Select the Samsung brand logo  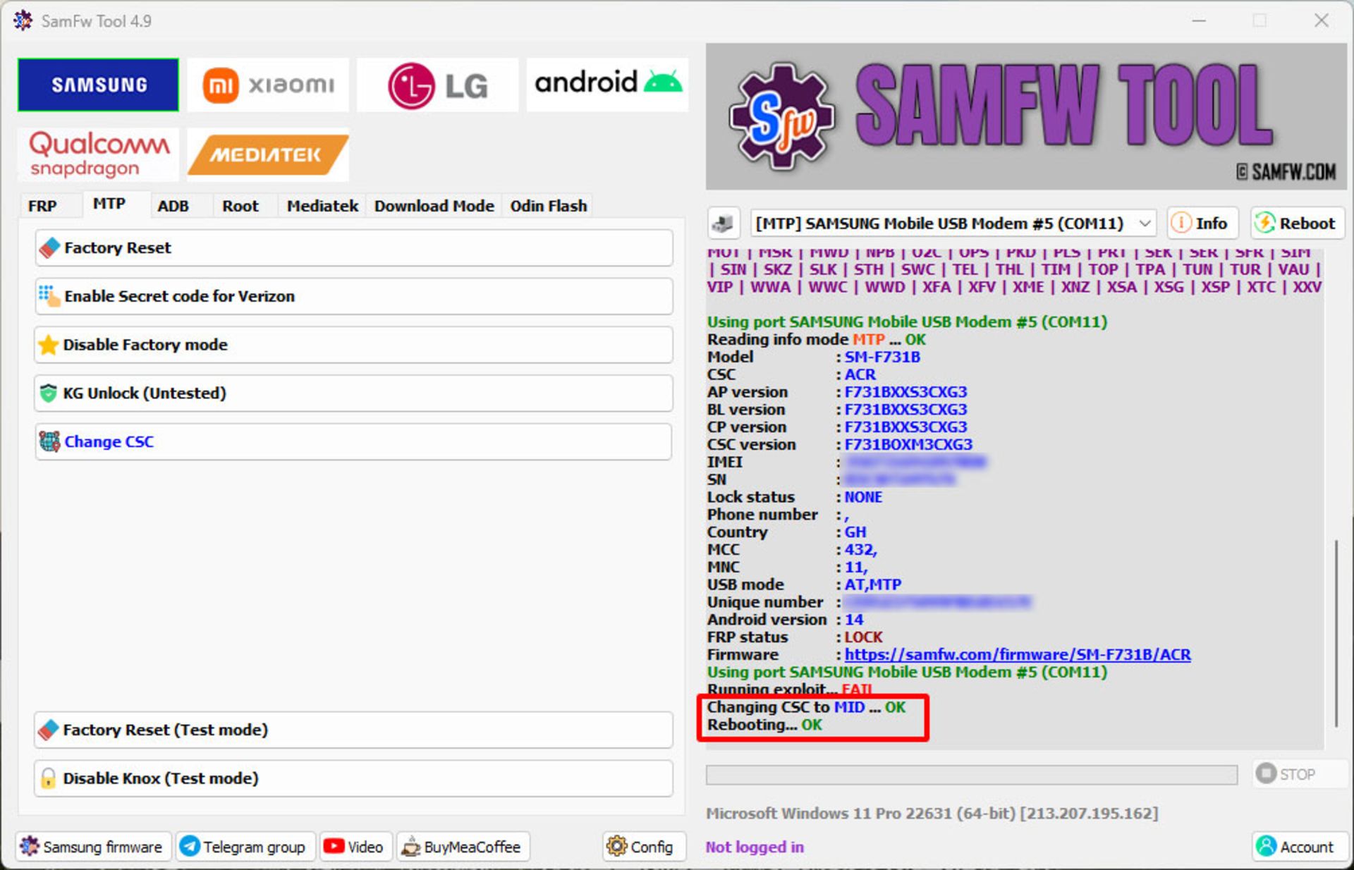tap(98, 85)
